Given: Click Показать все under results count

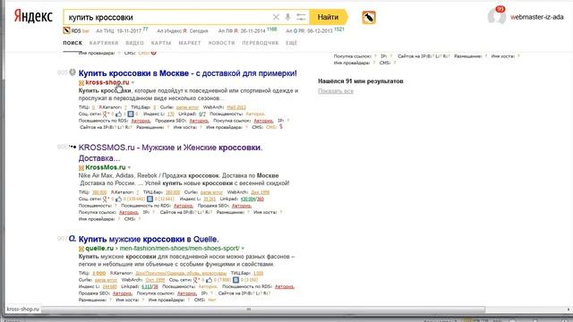Looking at the screenshot, I should 336,91.
